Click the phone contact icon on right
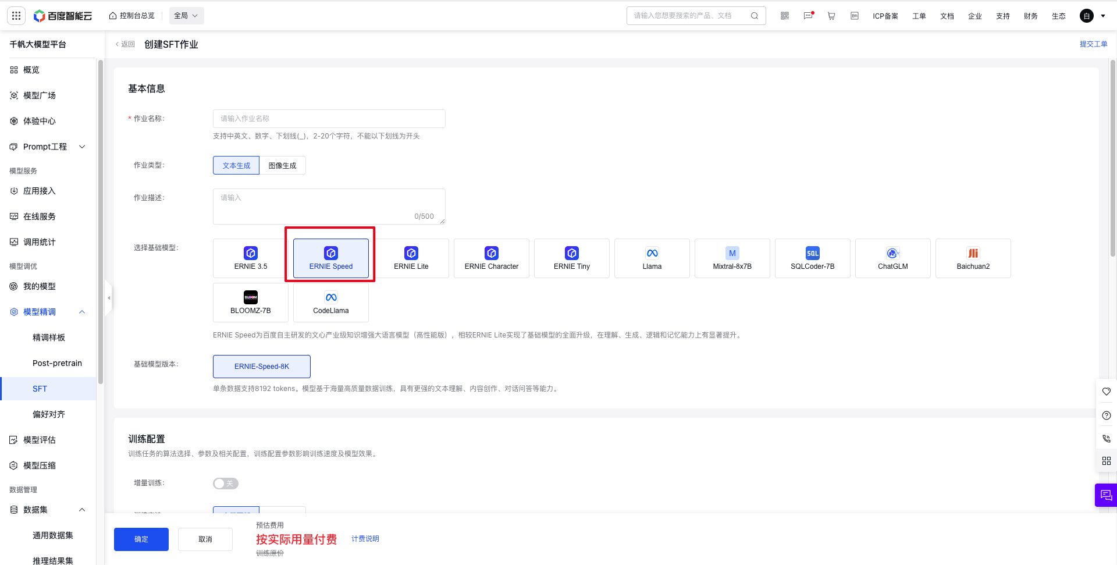The height and width of the screenshot is (565, 1117). click(x=1107, y=438)
